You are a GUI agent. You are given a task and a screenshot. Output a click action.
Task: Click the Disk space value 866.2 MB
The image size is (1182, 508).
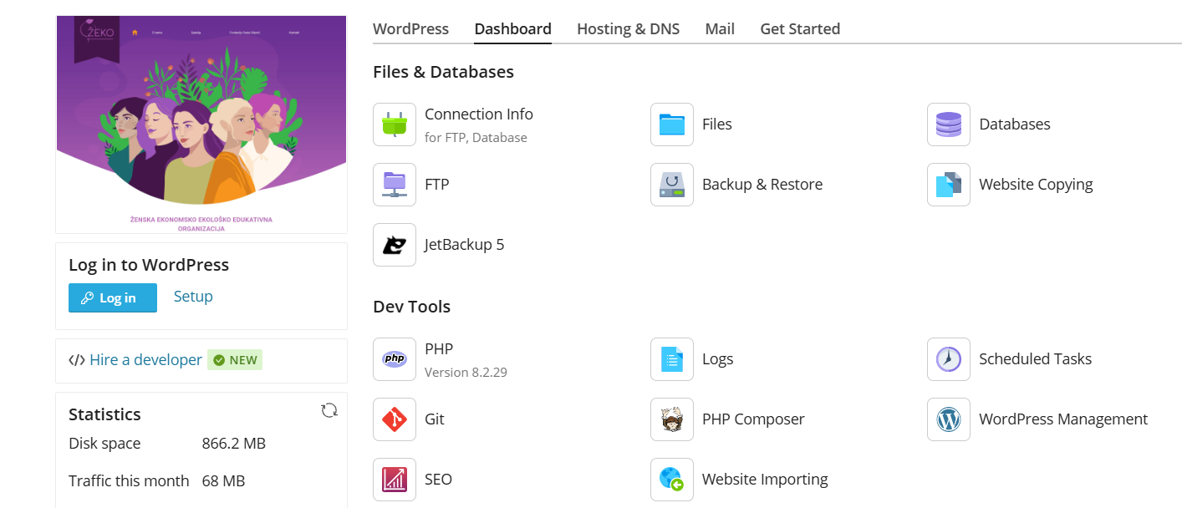(x=234, y=444)
